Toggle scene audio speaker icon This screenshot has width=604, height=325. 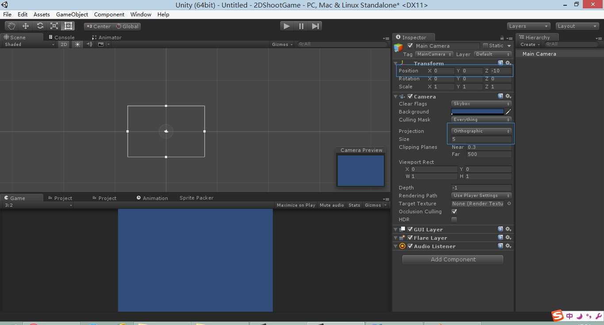(89, 44)
